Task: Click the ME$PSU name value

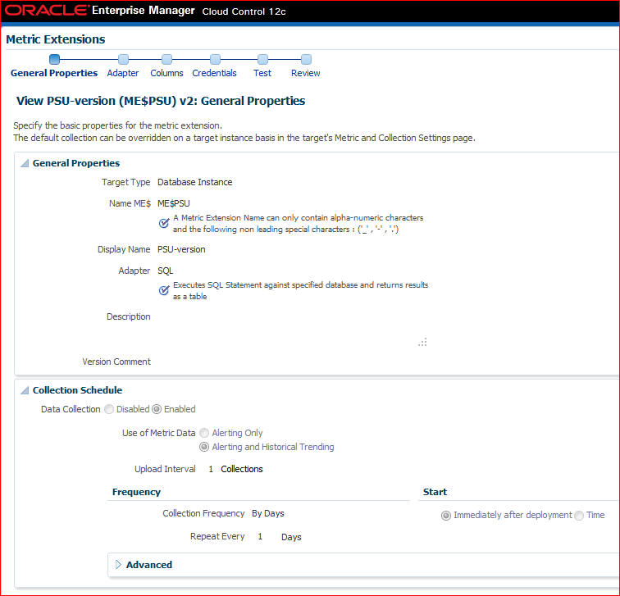Action: point(174,203)
